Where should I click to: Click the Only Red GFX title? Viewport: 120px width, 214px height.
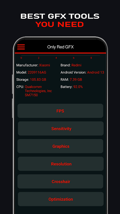(61, 47)
